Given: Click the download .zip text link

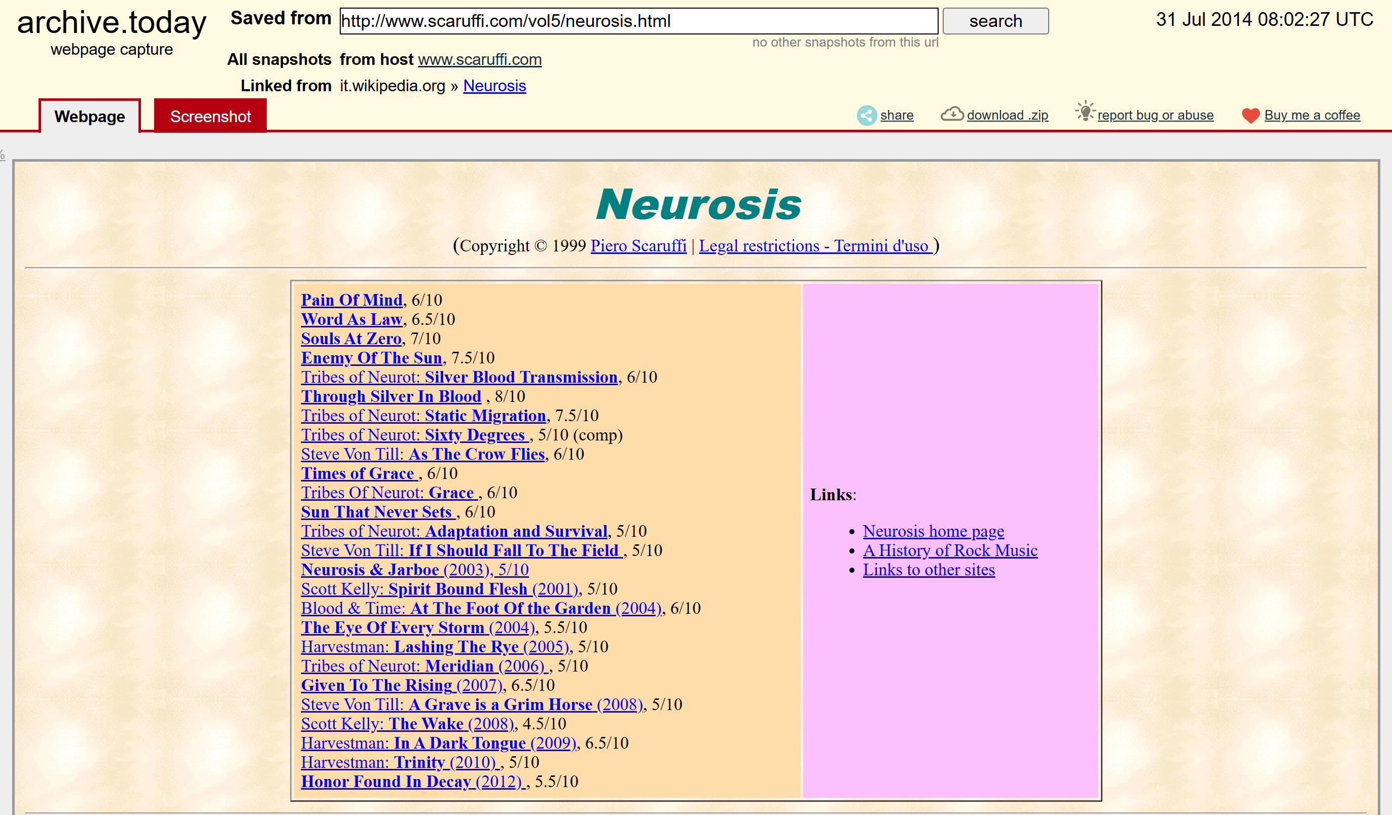Looking at the screenshot, I should pos(1007,116).
